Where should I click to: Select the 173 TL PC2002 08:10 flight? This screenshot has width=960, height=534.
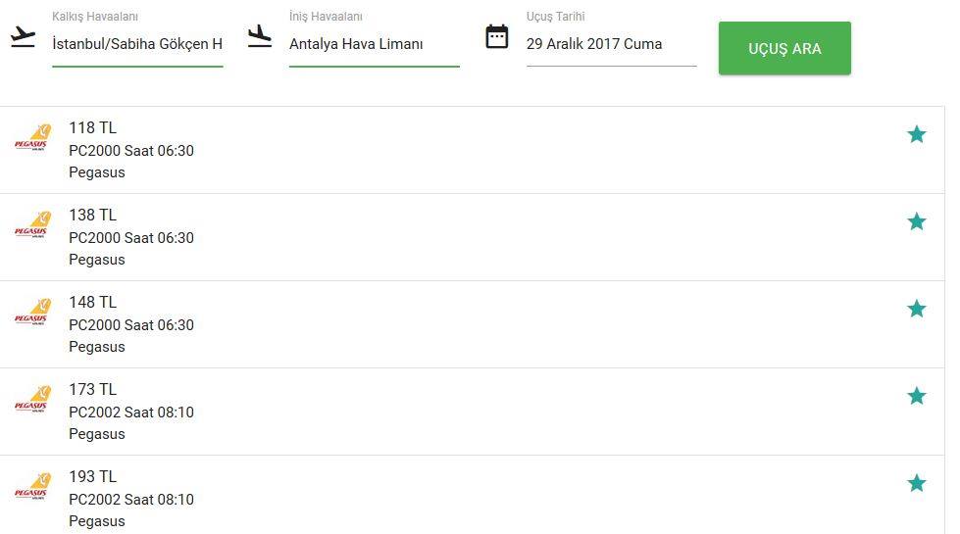click(472, 412)
